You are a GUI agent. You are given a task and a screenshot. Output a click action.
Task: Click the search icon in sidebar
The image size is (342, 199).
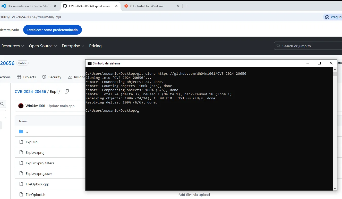pos(2,104)
